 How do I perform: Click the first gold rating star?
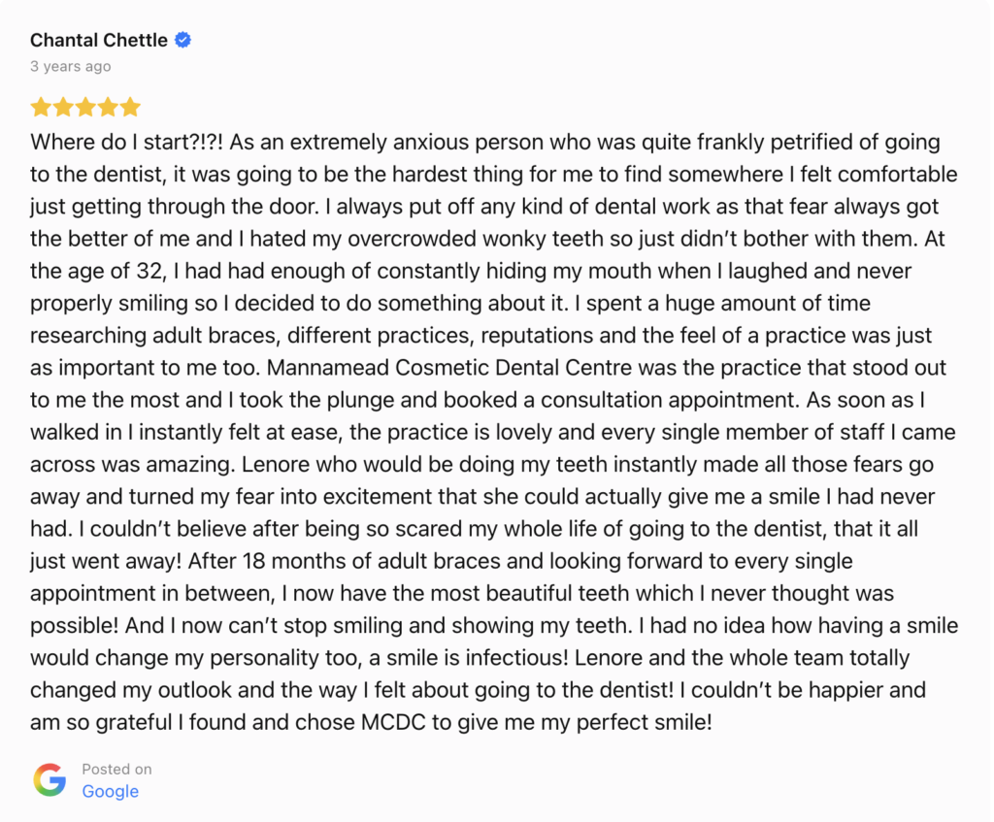tap(41, 107)
